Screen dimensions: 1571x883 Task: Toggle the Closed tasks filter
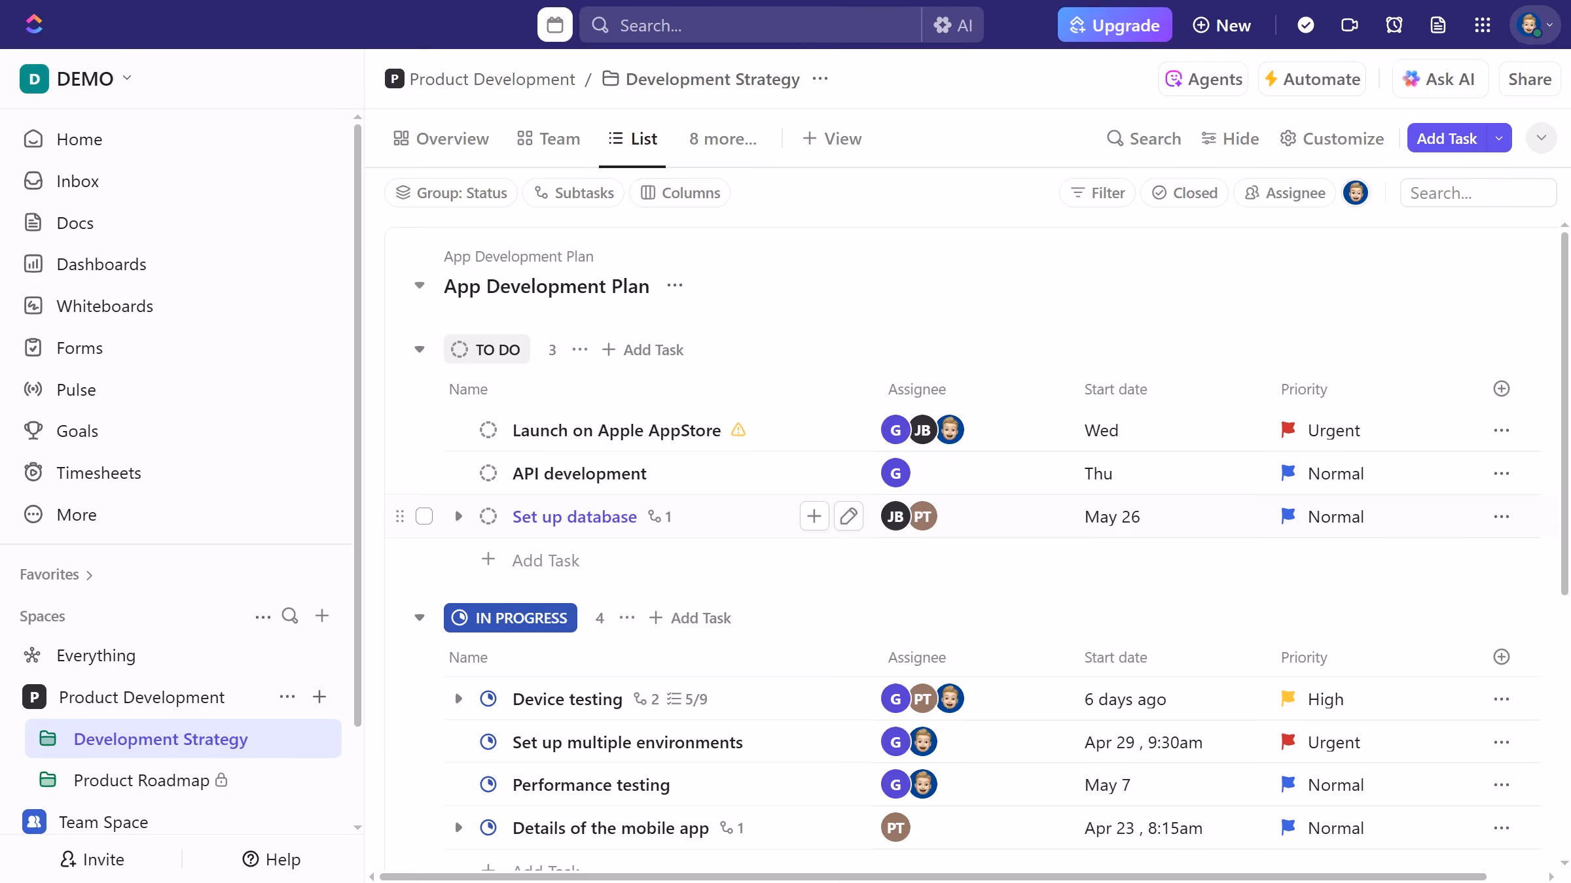(x=1184, y=192)
